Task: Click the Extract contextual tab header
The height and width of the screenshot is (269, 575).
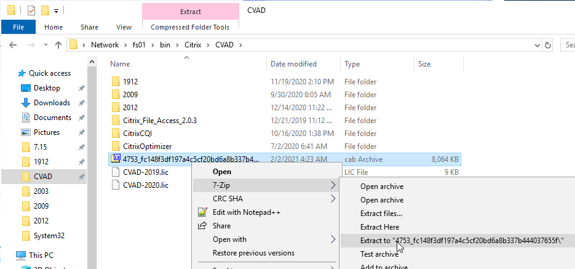Action: 190,12
